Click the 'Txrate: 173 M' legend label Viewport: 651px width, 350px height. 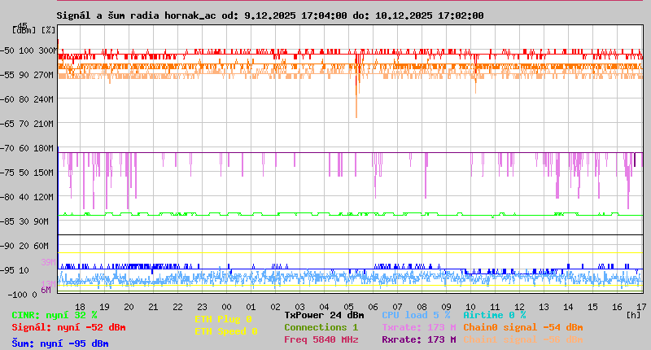(x=419, y=327)
